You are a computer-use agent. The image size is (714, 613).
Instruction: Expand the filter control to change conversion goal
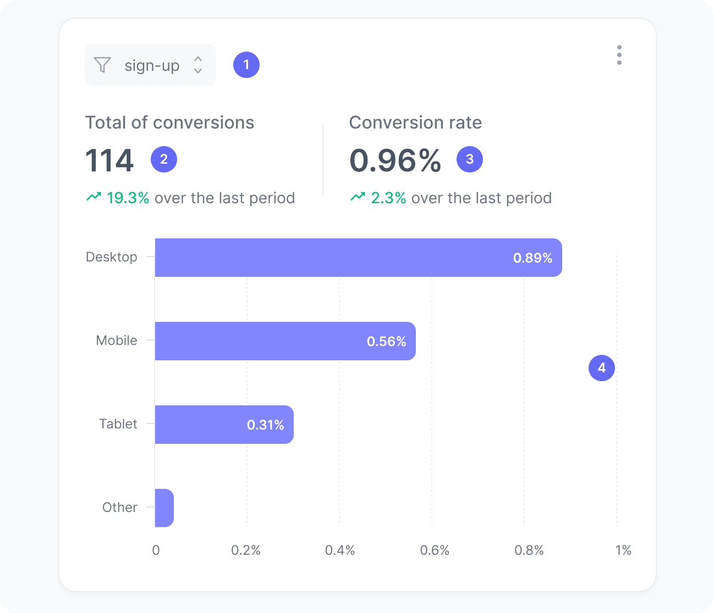click(150, 65)
